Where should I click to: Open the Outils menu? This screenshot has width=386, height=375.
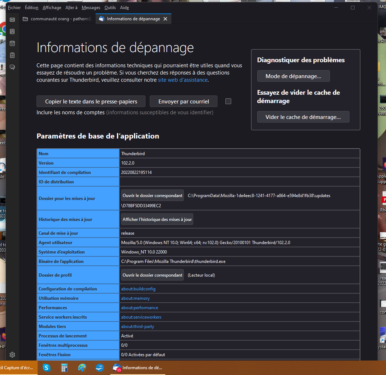110,7
